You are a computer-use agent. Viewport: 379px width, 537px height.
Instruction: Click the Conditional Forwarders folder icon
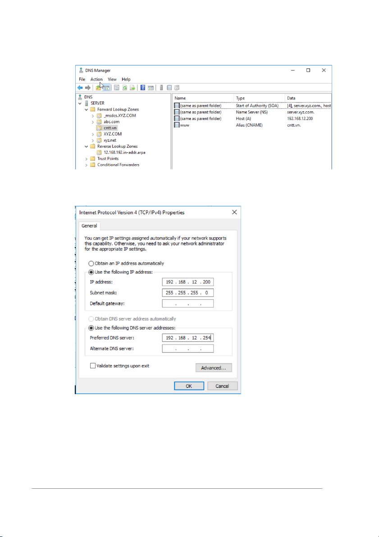[93, 165]
